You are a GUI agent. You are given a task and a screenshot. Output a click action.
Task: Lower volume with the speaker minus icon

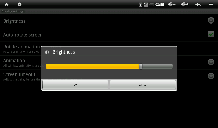pyautogui.click(x=171, y=4)
